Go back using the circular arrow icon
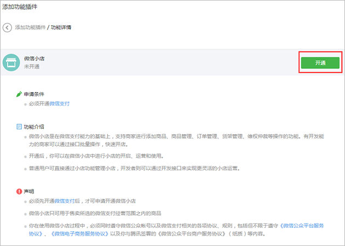This screenshot has height=246, width=345. 7,27
